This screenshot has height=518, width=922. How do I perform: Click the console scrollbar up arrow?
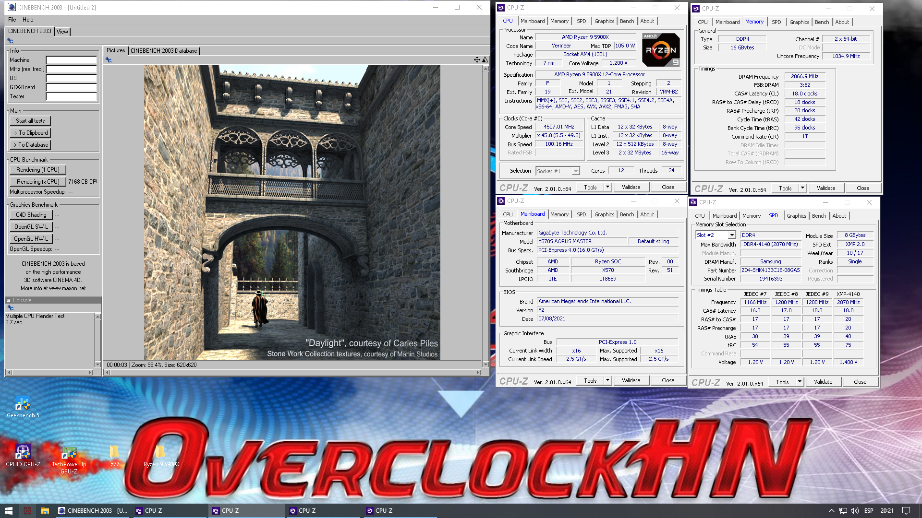(x=97, y=317)
